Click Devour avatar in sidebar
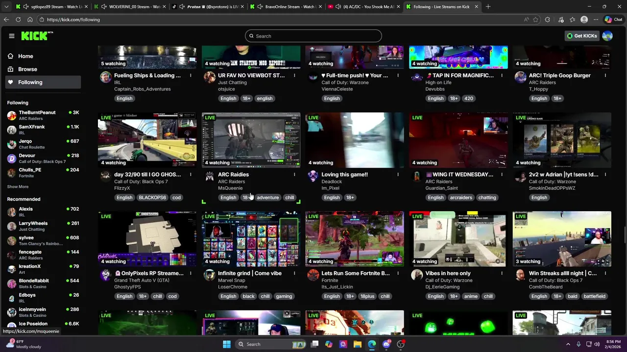The height and width of the screenshot is (352, 627). tap(12, 158)
